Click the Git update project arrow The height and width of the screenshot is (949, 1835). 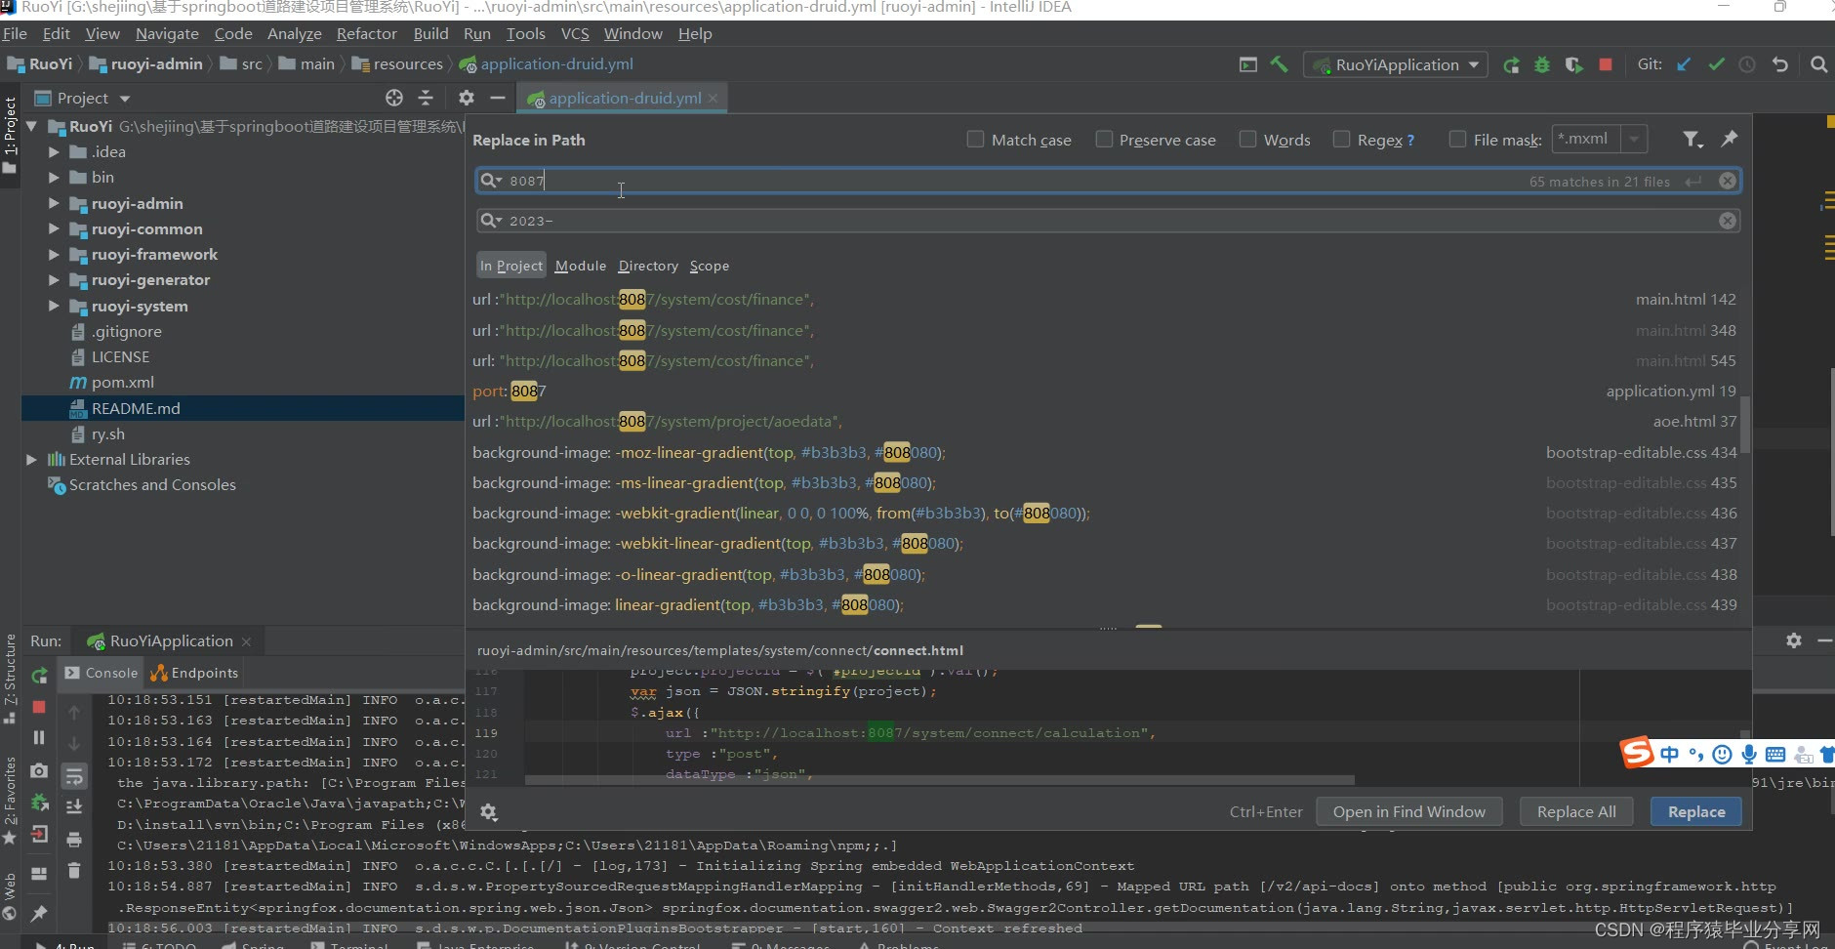tap(1684, 64)
